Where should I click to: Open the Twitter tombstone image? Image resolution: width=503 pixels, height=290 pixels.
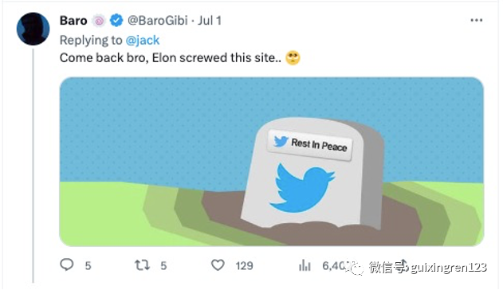point(271,162)
